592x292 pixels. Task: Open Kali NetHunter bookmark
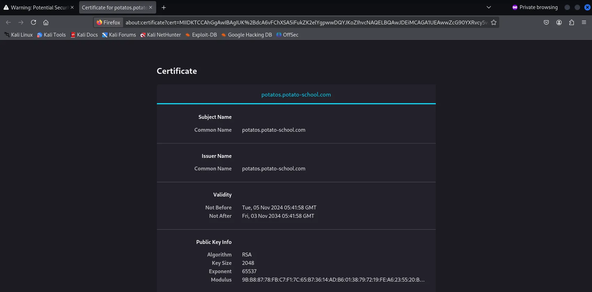160,35
